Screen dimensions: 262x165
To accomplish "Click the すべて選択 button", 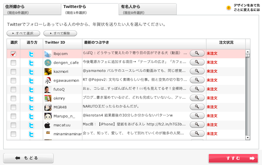I will pos(23,33).
